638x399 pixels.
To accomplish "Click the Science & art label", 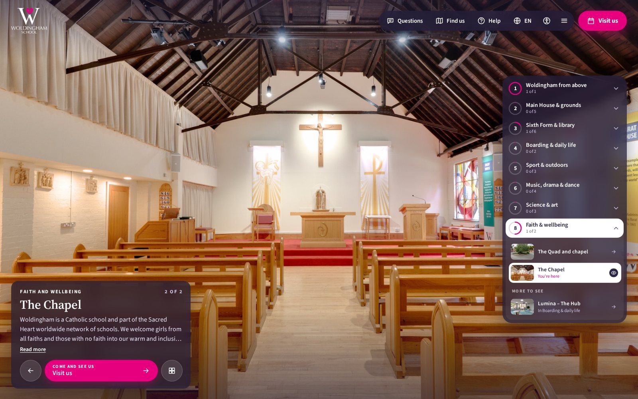I will tap(542, 205).
